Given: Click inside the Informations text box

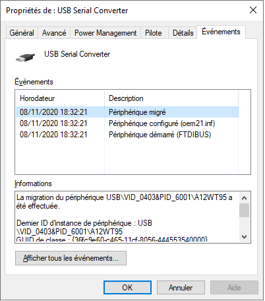Looking at the screenshot, I should 127,217.
